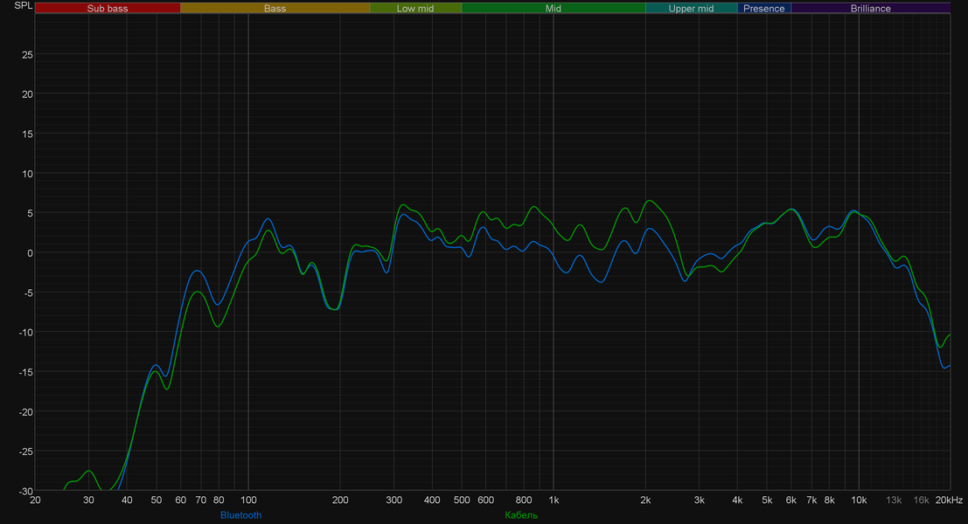This screenshot has height=524, width=968.
Task: Select the Low mid frequency band
Action: click(415, 8)
